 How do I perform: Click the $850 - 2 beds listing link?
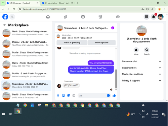(x=77, y=38)
